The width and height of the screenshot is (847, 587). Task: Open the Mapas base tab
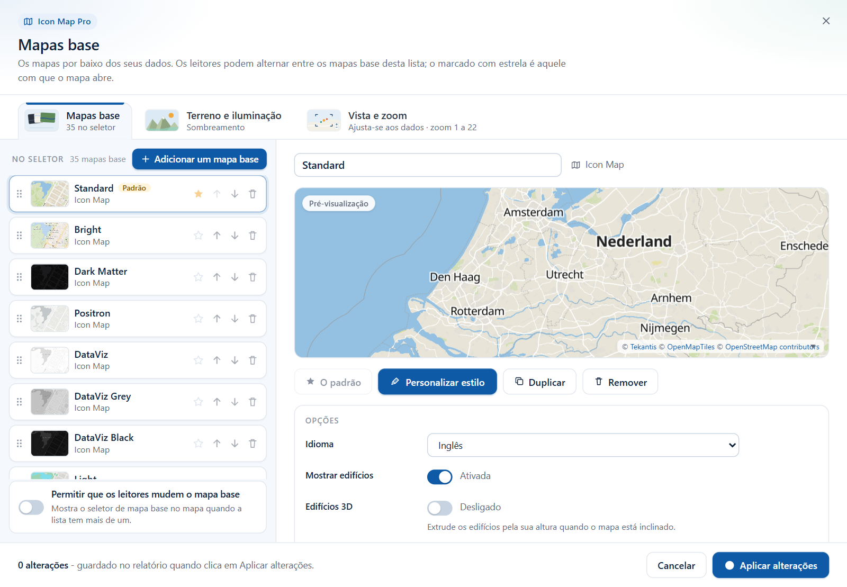tap(75, 121)
